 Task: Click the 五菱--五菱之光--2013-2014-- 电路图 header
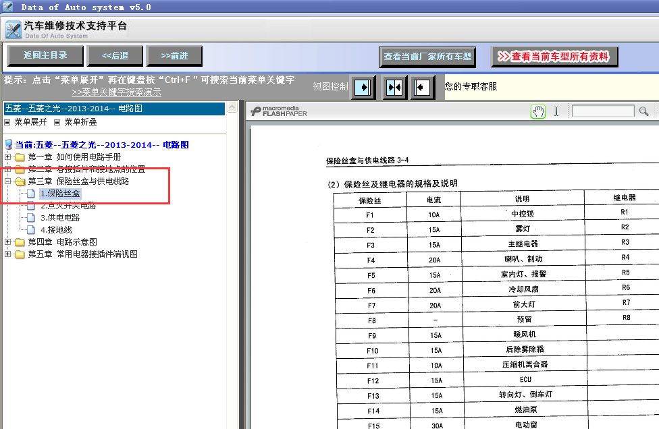tap(114, 109)
